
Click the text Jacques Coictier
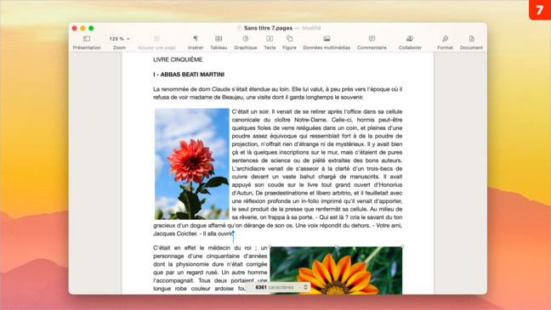tap(175, 234)
